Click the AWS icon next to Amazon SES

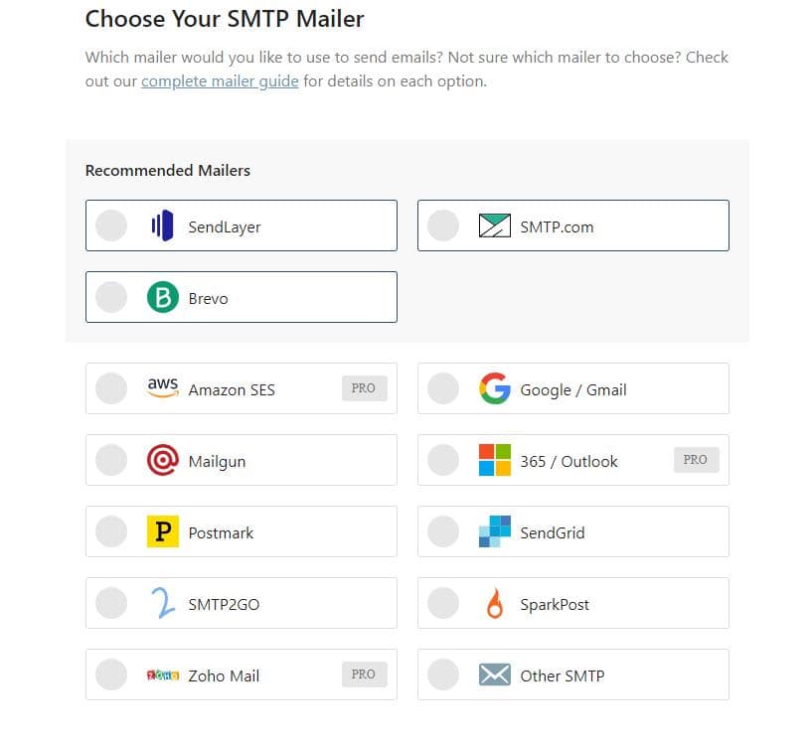tap(163, 387)
